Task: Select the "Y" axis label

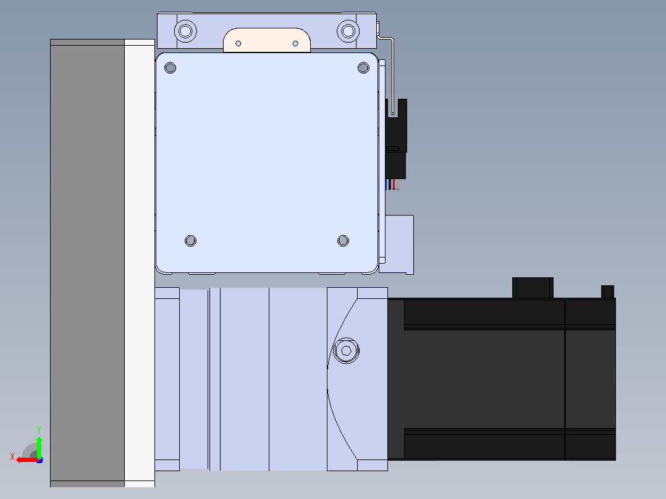Action: 39,429
